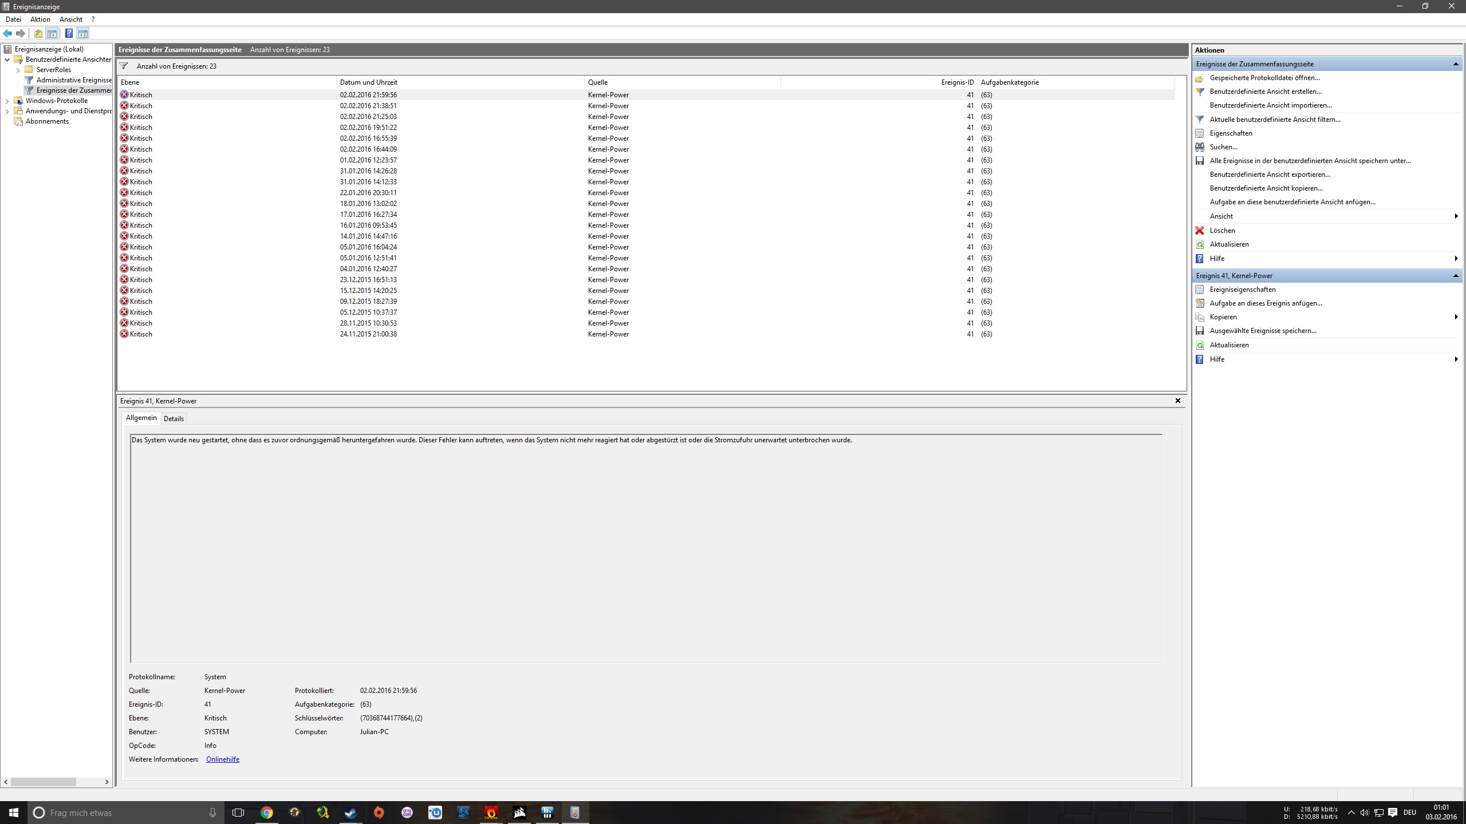Switch to the Details tab

[x=174, y=419]
